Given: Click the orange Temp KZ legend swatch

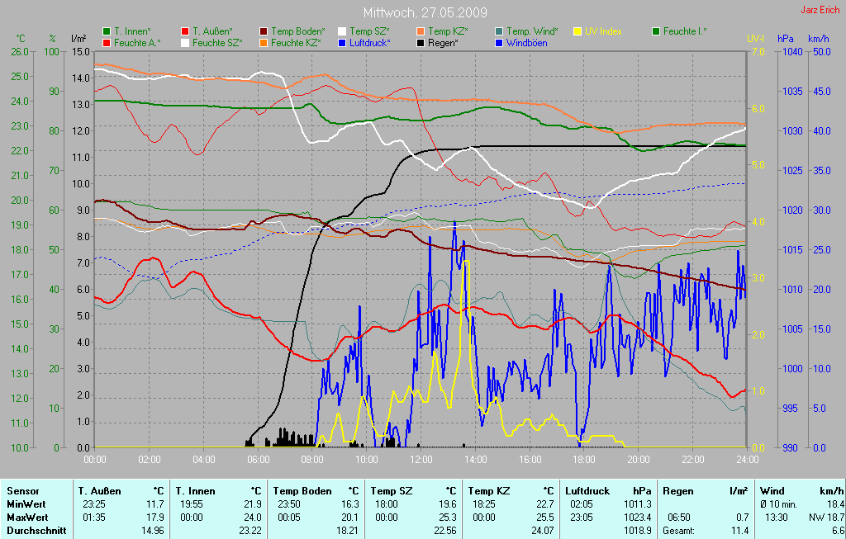Looking at the screenshot, I should click(x=421, y=32).
